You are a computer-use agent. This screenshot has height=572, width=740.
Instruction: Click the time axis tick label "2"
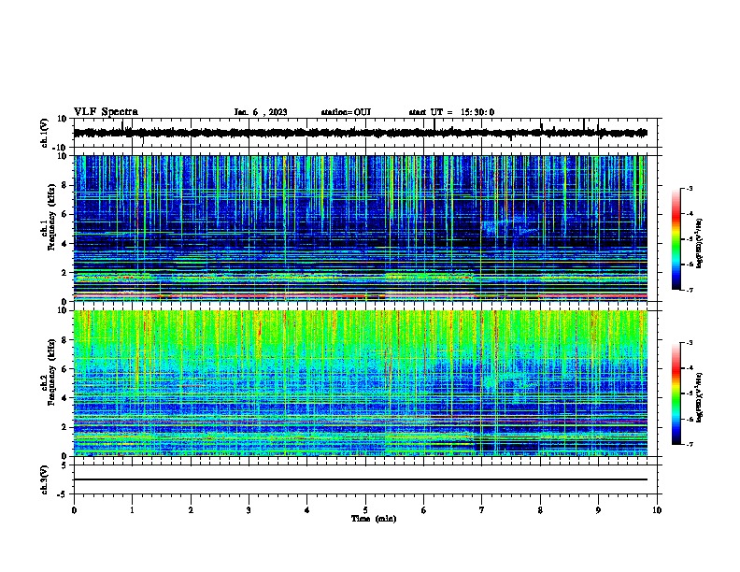coord(191,510)
